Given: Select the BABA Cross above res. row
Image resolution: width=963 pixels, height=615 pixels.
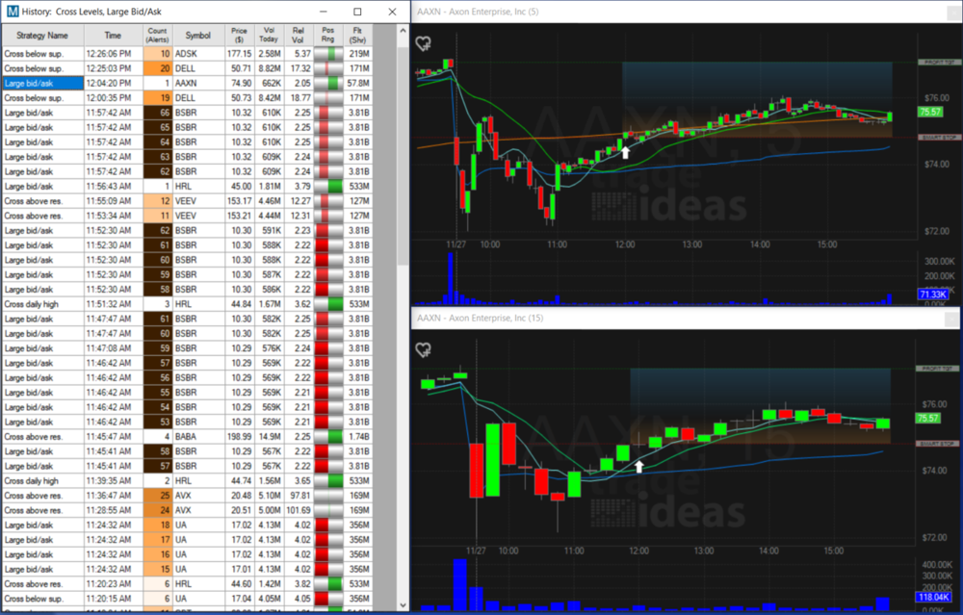Looking at the screenshot, I should (188, 437).
